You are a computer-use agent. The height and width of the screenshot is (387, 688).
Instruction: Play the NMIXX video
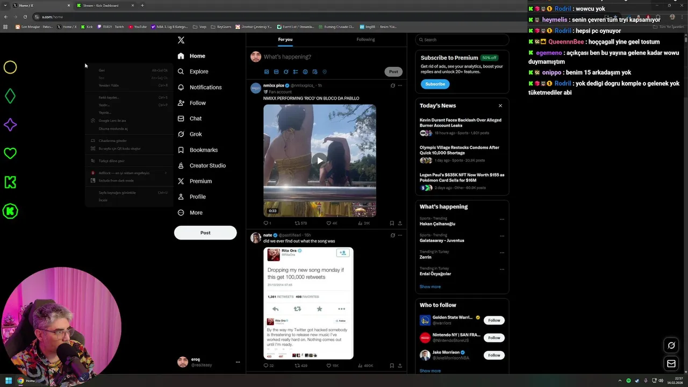click(x=320, y=160)
